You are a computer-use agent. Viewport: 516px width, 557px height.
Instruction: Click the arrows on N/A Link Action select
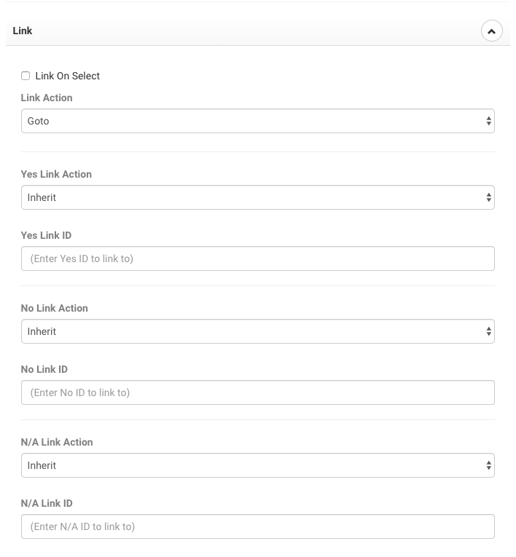coord(488,465)
